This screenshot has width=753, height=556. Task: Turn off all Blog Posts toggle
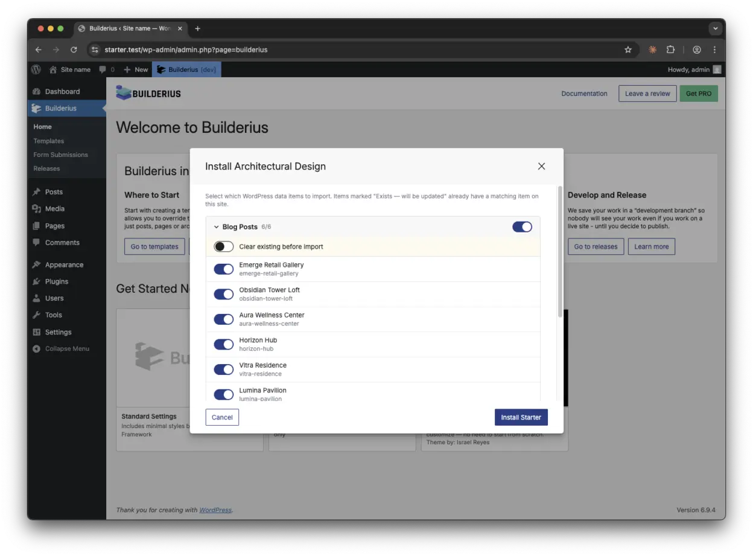click(522, 227)
